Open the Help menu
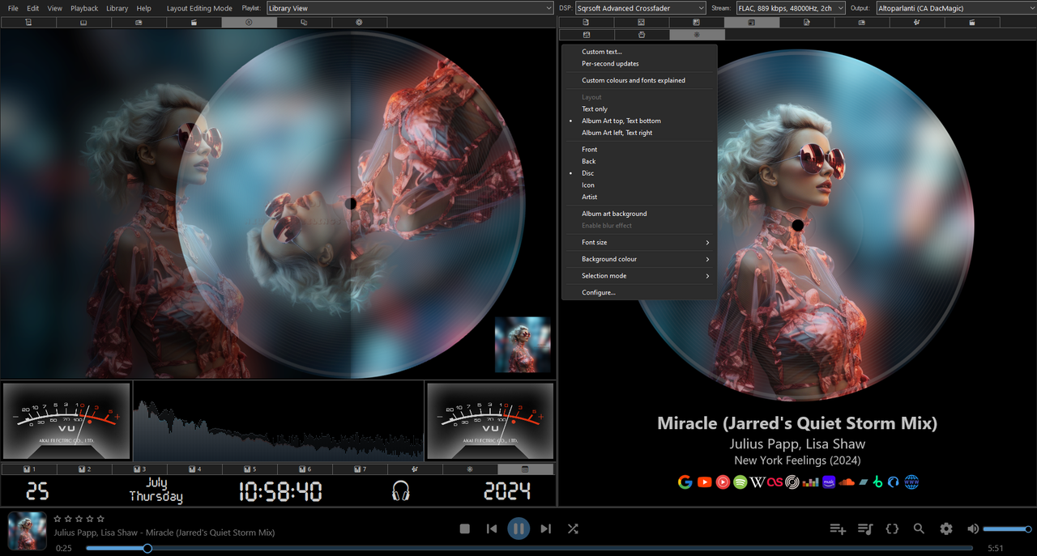1037x556 pixels. [x=143, y=8]
